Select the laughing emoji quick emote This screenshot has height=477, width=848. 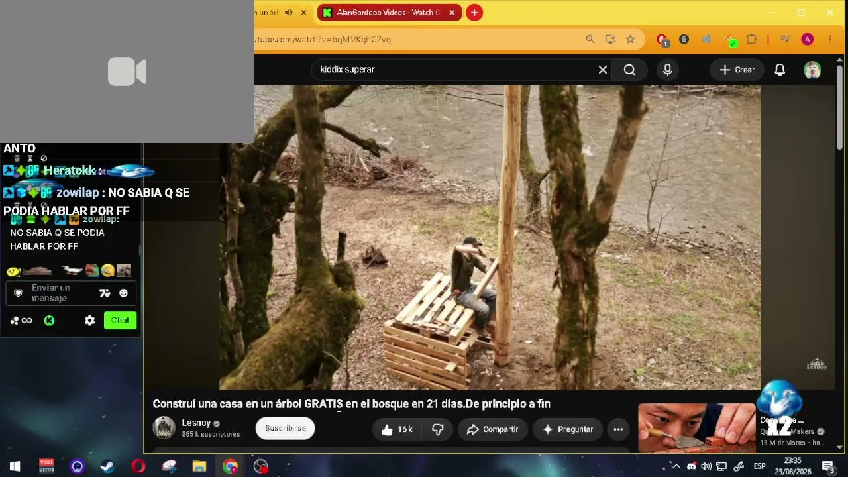(107, 270)
